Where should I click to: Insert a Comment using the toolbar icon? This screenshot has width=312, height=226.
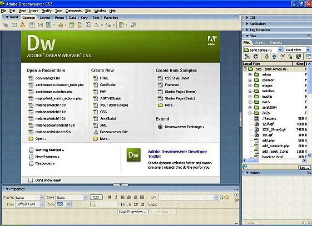coord(88,25)
